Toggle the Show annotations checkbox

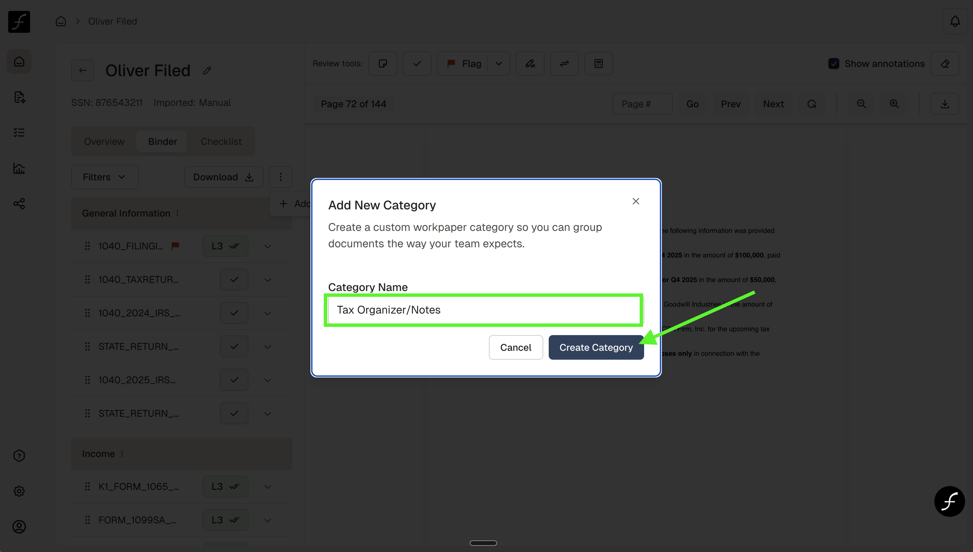point(834,63)
